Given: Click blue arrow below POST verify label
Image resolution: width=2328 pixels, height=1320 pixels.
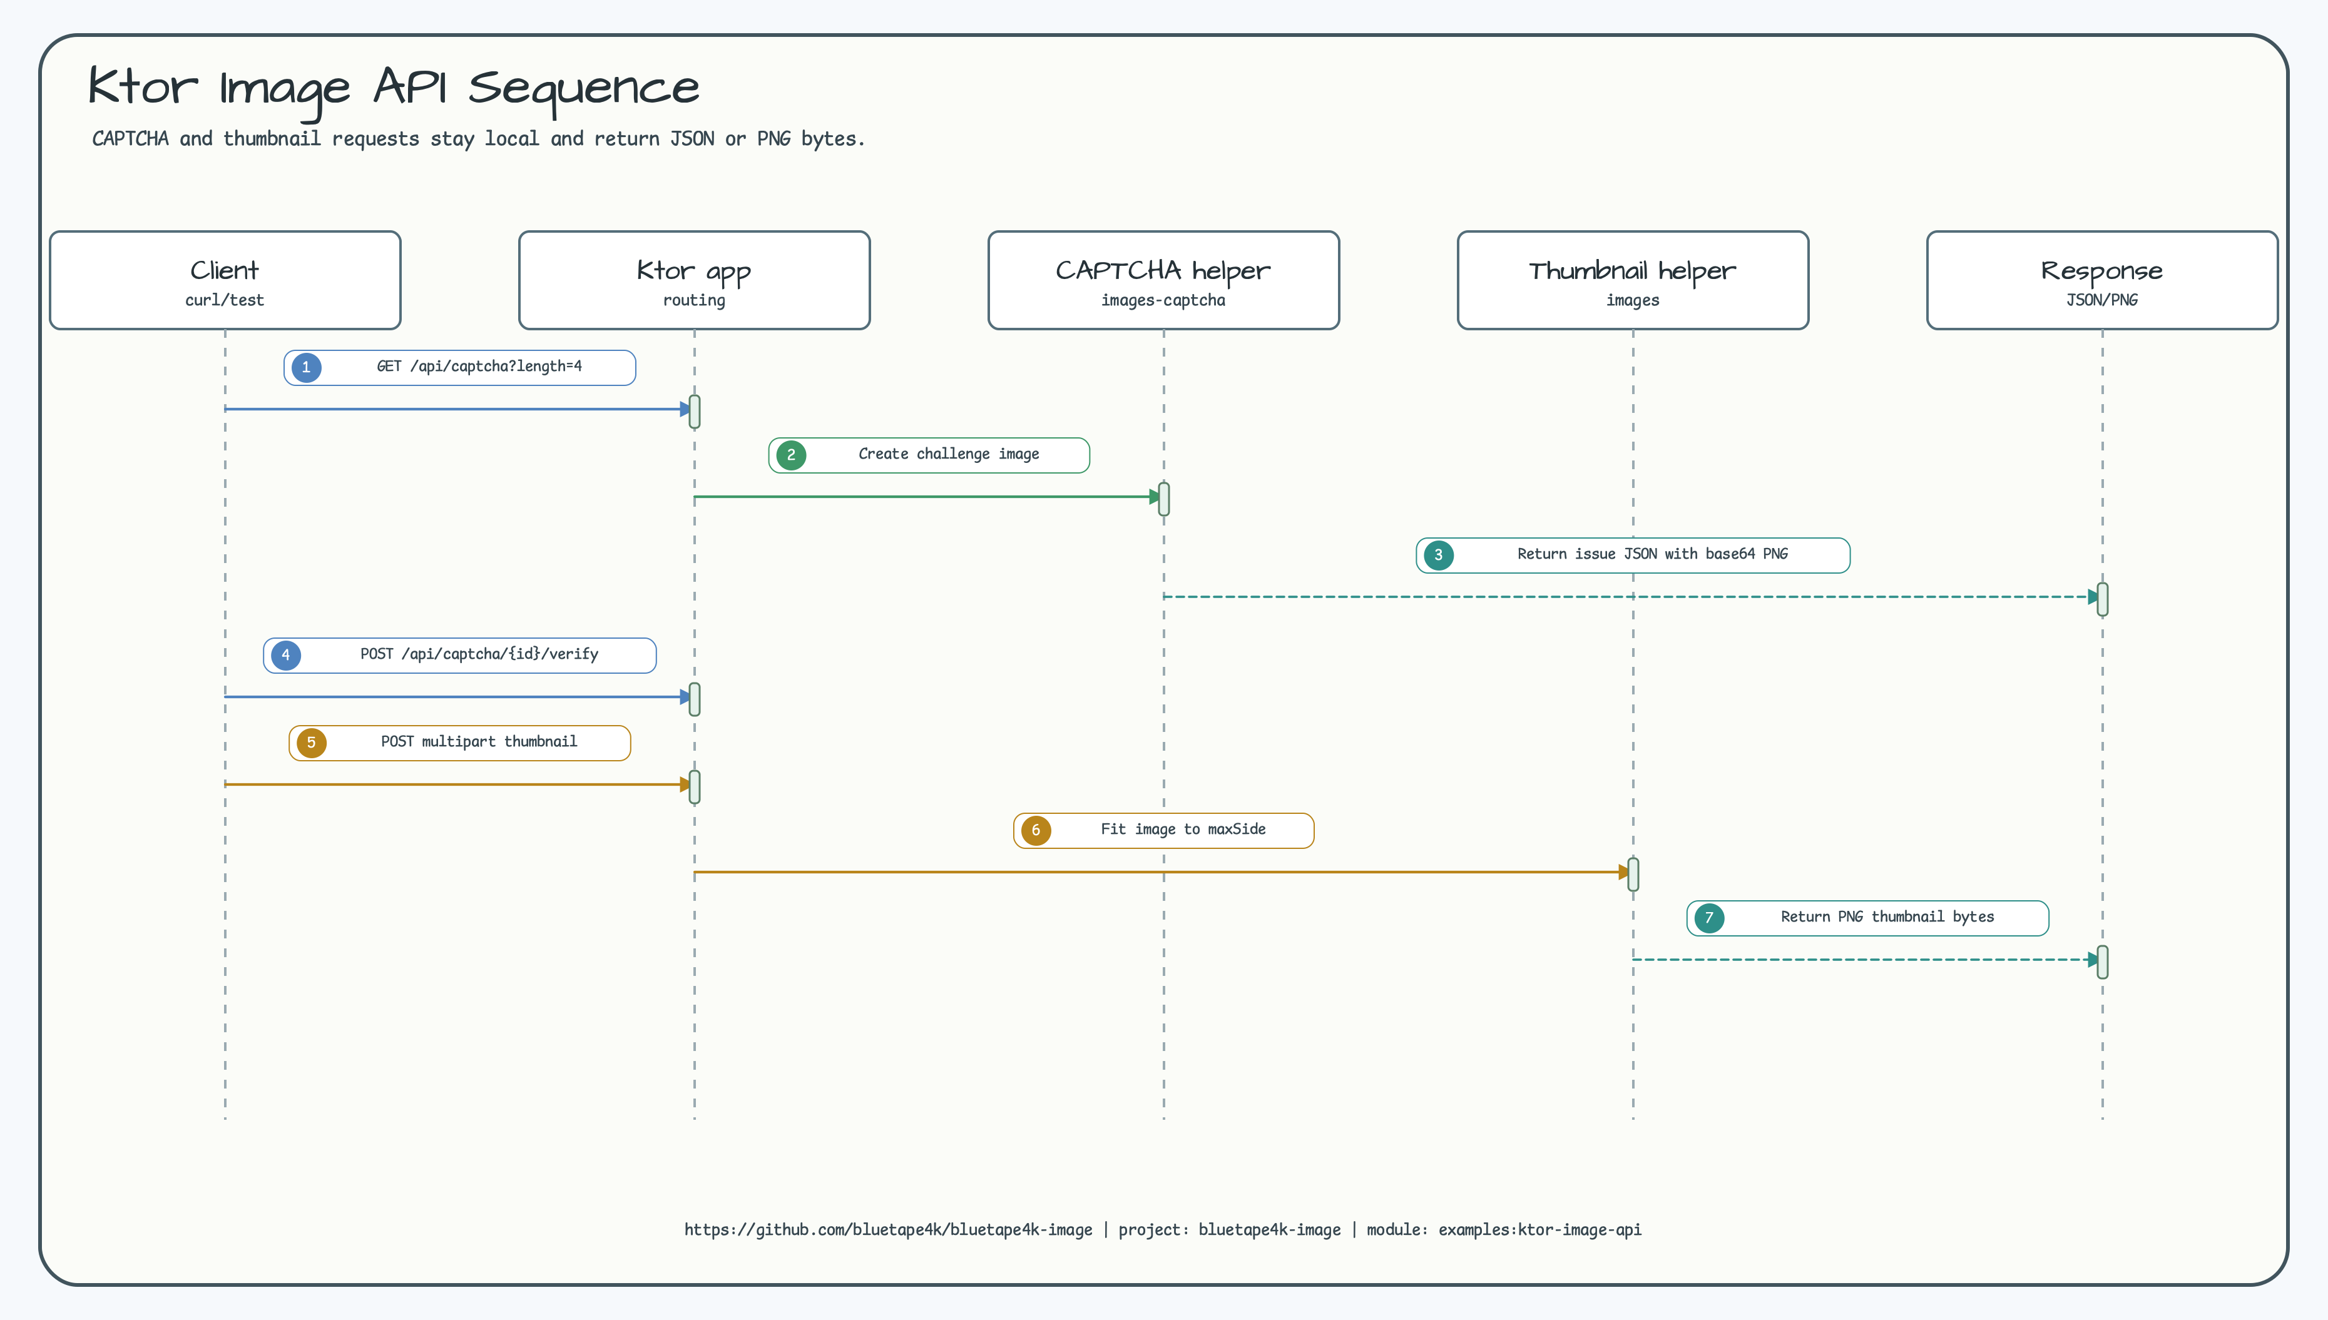Looking at the screenshot, I should [458, 696].
